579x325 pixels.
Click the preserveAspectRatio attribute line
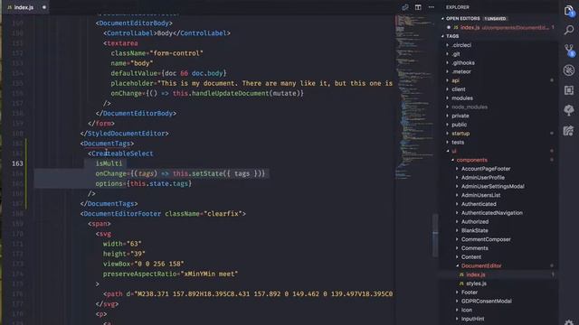tap(171, 274)
